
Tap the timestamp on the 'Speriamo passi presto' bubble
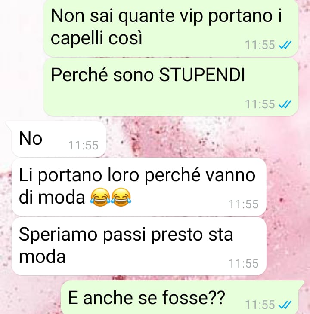244,264
